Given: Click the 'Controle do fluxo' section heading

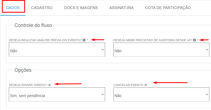Looking at the screenshot, I should coord(33,25).
